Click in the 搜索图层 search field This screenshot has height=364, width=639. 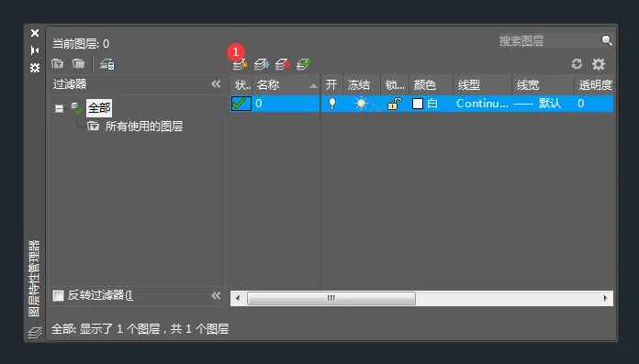pyautogui.click(x=549, y=40)
